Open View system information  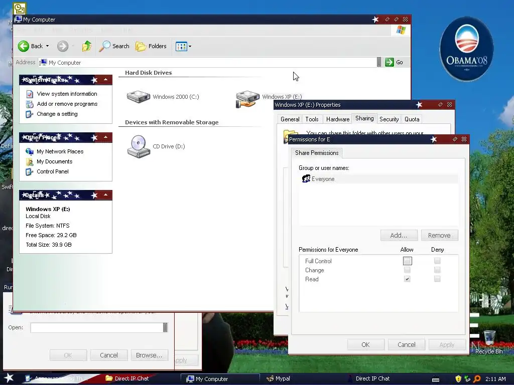click(x=67, y=94)
